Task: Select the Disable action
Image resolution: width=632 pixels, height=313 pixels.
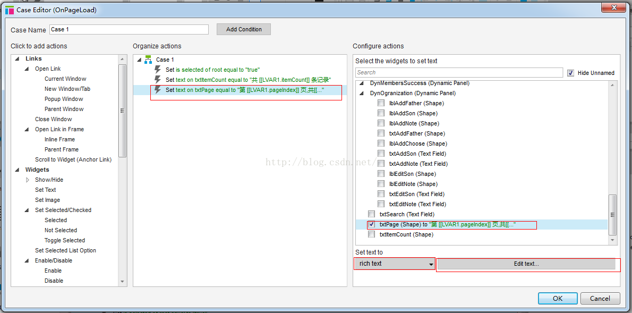Action: (54, 281)
